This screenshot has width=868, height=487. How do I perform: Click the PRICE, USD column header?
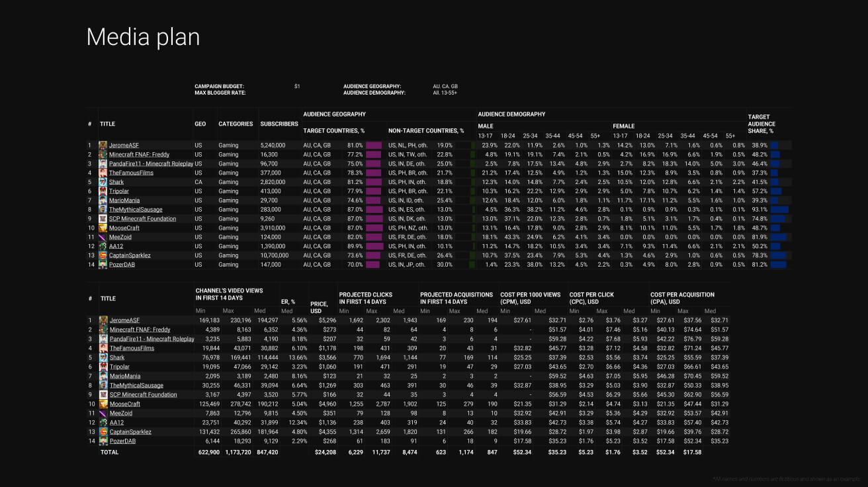[x=319, y=307]
